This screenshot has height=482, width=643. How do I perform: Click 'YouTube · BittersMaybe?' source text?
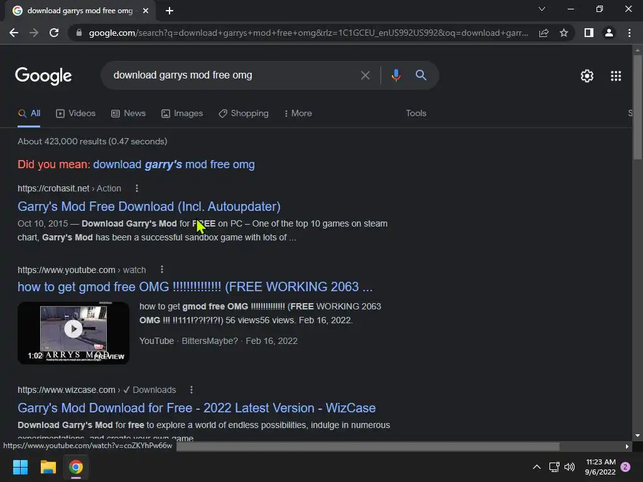(x=188, y=341)
